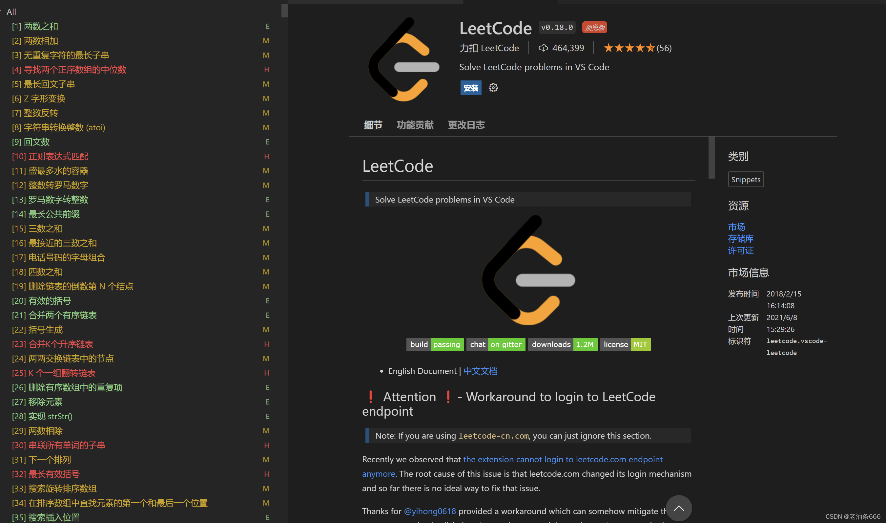Switch to the 功能贡献 tab
Viewport: 886px width, 523px height.
(415, 125)
